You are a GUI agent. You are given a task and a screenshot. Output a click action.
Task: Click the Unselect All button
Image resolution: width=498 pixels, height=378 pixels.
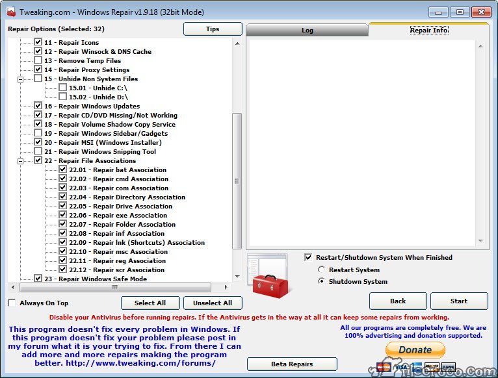pyautogui.click(x=213, y=303)
